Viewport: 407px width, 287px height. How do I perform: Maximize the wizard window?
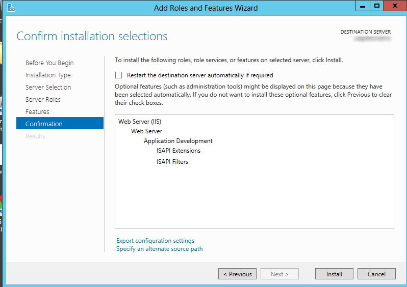377,6
